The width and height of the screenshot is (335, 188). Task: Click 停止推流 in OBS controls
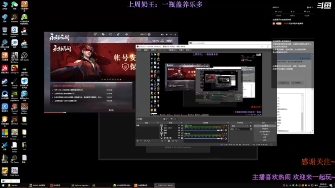coord(265,126)
